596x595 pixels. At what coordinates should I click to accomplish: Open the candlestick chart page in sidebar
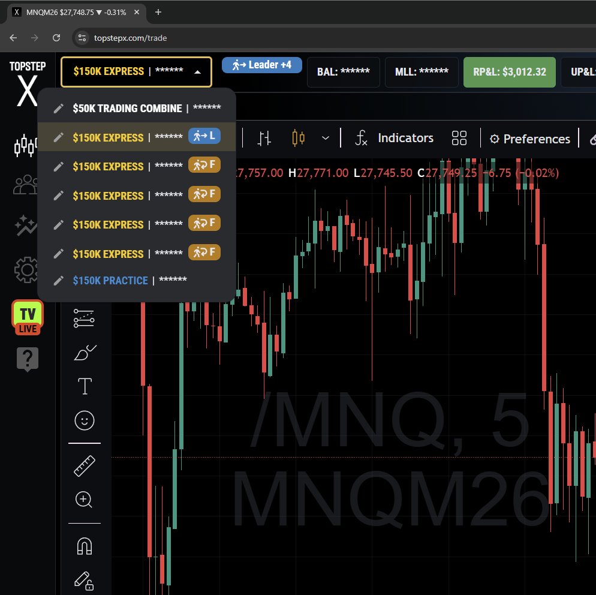coord(25,146)
